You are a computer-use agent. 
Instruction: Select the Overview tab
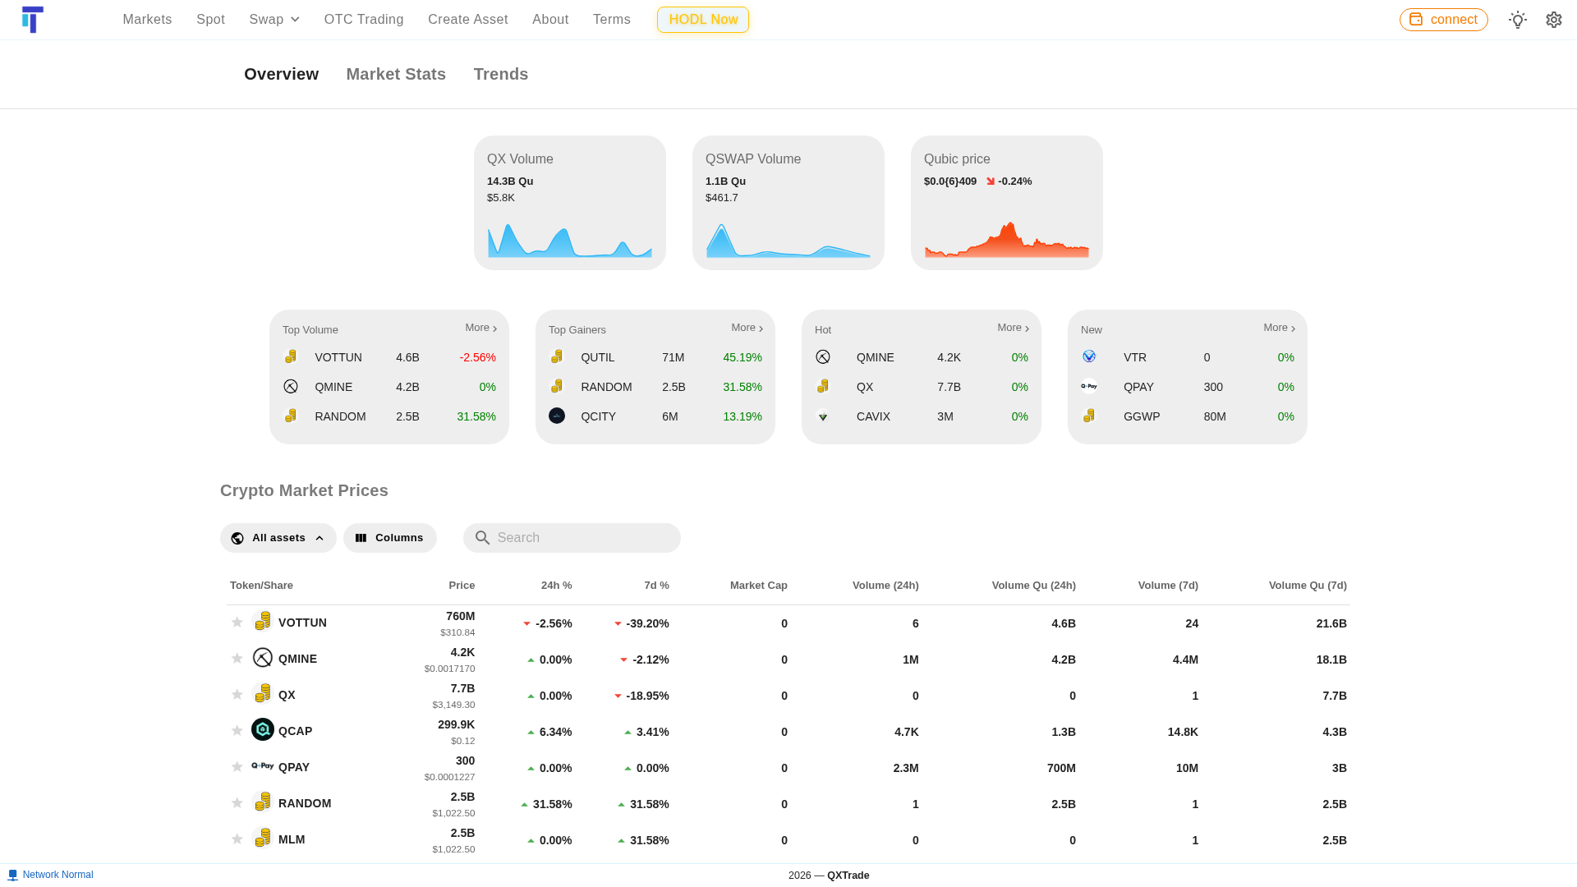[x=281, y=74]
